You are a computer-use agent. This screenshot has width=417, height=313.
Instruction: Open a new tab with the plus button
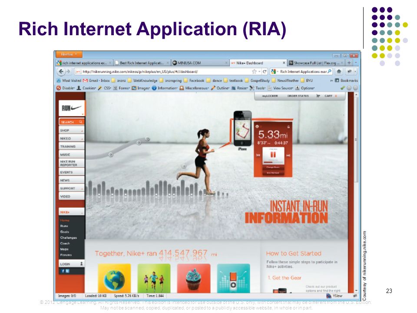pyautogui.click(x=349, y=63)
